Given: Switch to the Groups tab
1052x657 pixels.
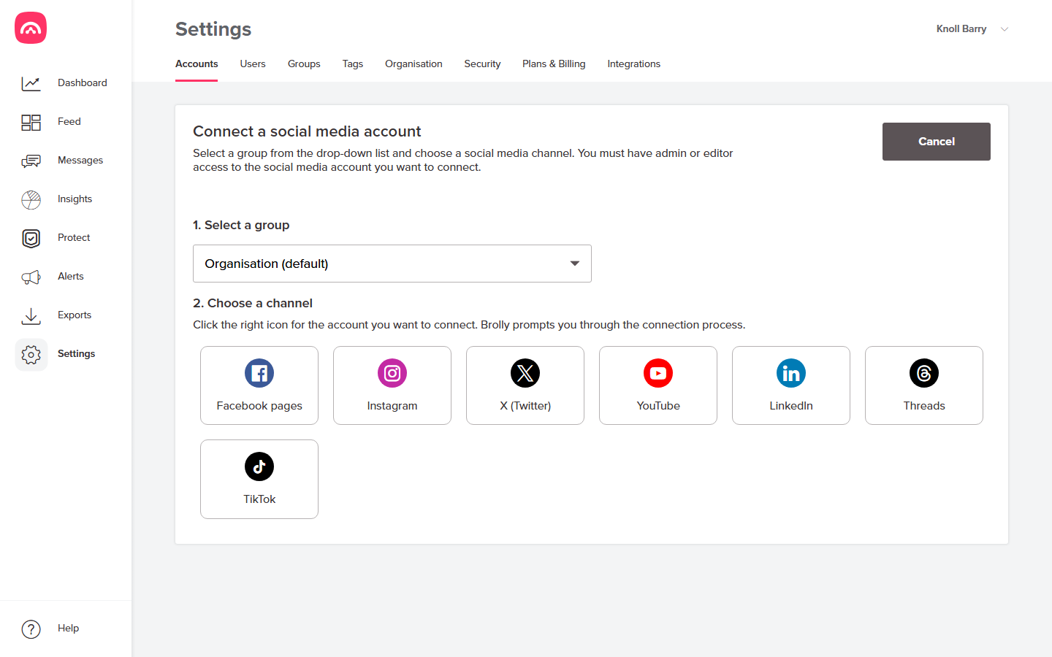Looking at the screenshot, I should (304, 64).
